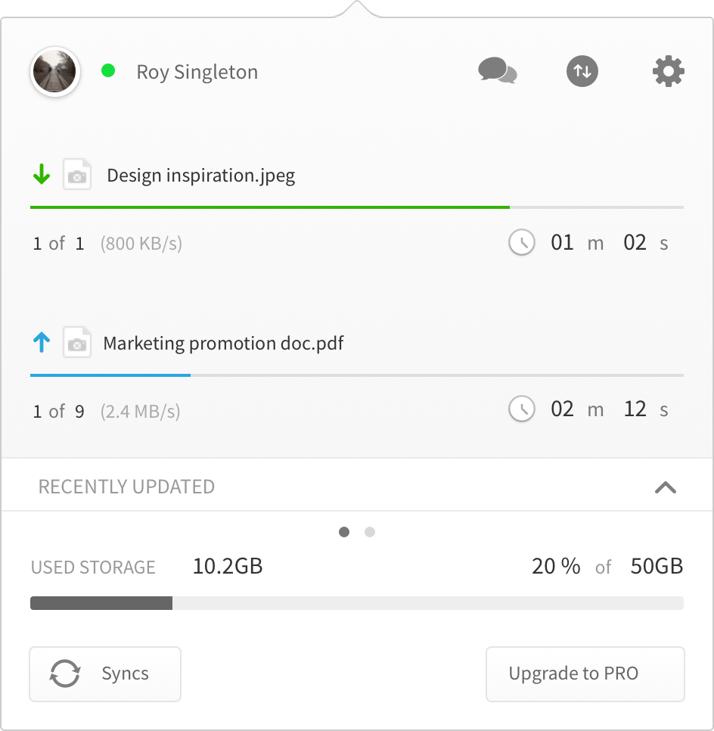Click the transfers up-down arrows icon

tap(582, 71)
